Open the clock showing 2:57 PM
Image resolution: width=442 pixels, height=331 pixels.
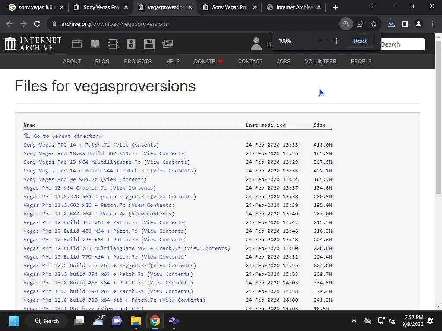click(x=413, y=321)
